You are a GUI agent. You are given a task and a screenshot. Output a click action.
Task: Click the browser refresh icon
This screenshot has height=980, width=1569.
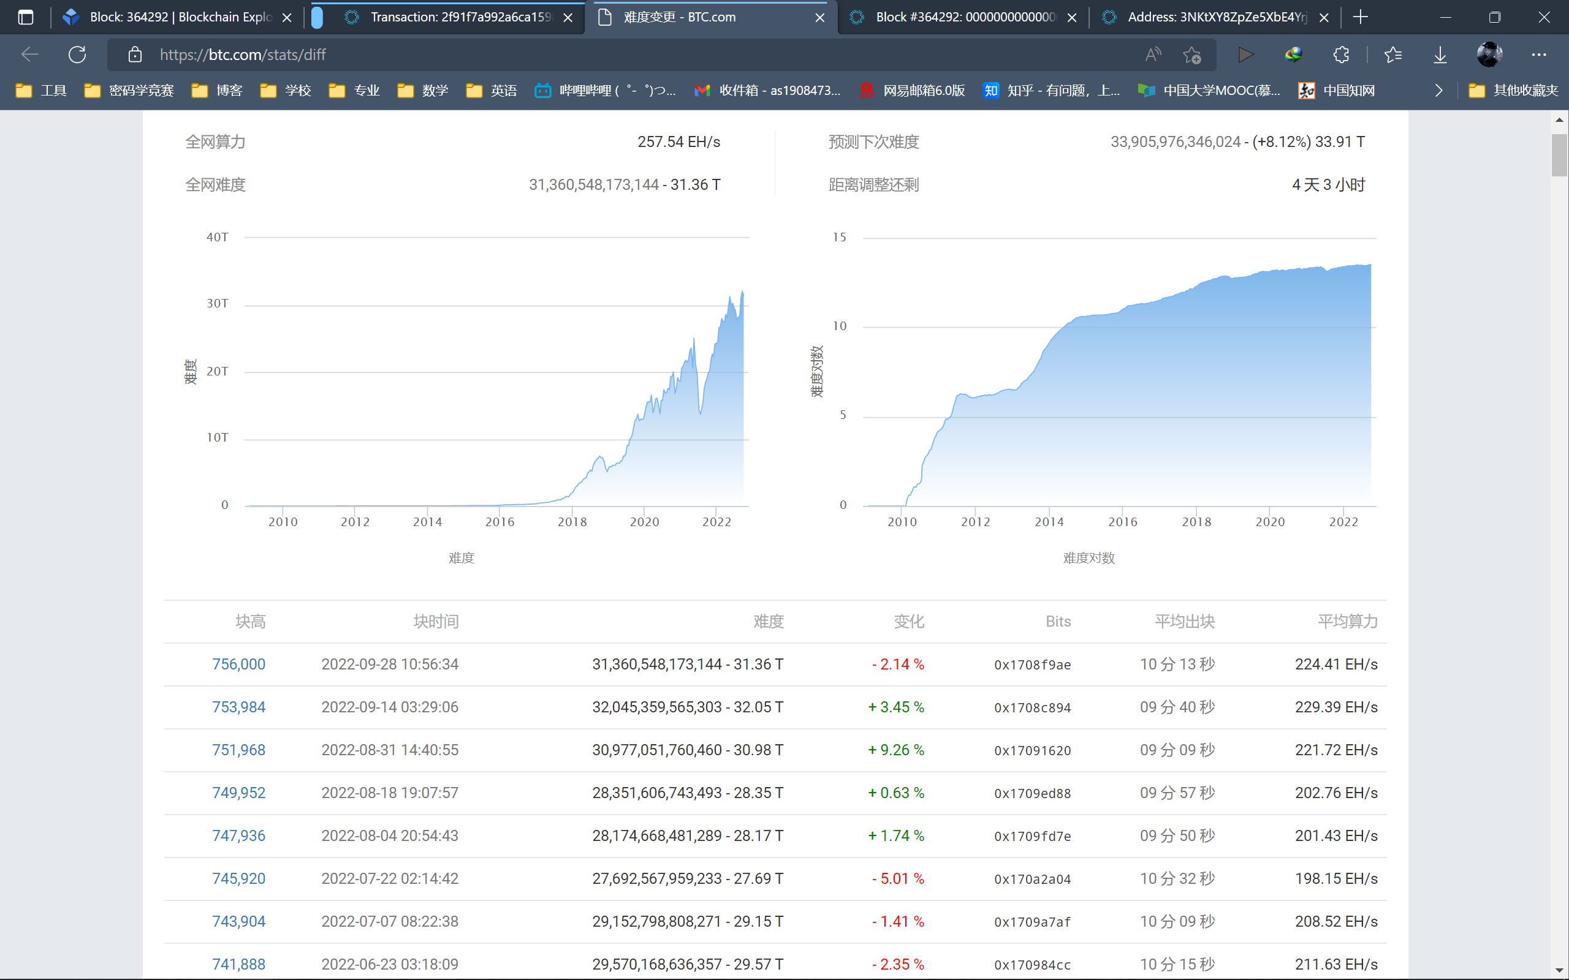tap(77, 55)
